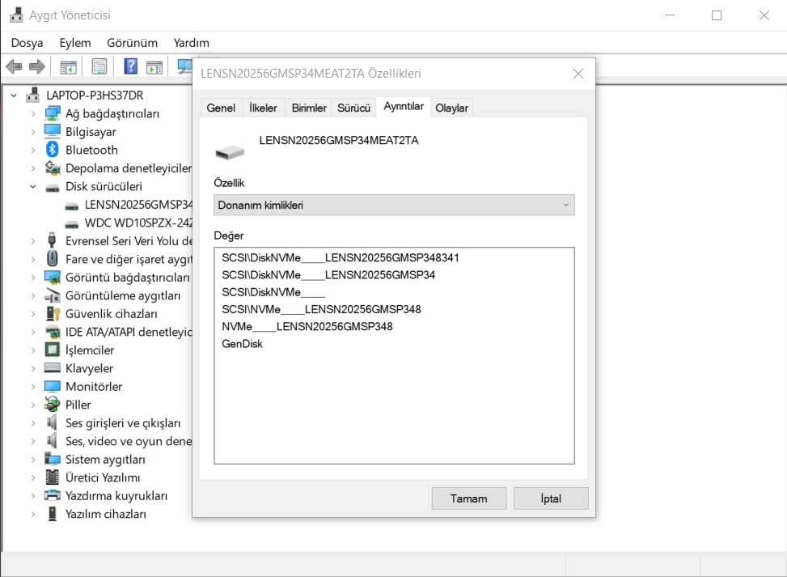Viewport: 787px width, 577px height.
Task: Click the Back arrow toolbar icon
Action: point(14,66)
